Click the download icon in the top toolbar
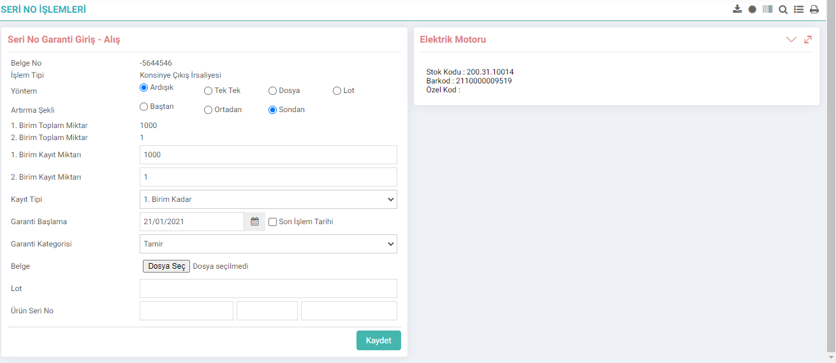Viewport: 836px width, 363px height. tap(737, 9)
